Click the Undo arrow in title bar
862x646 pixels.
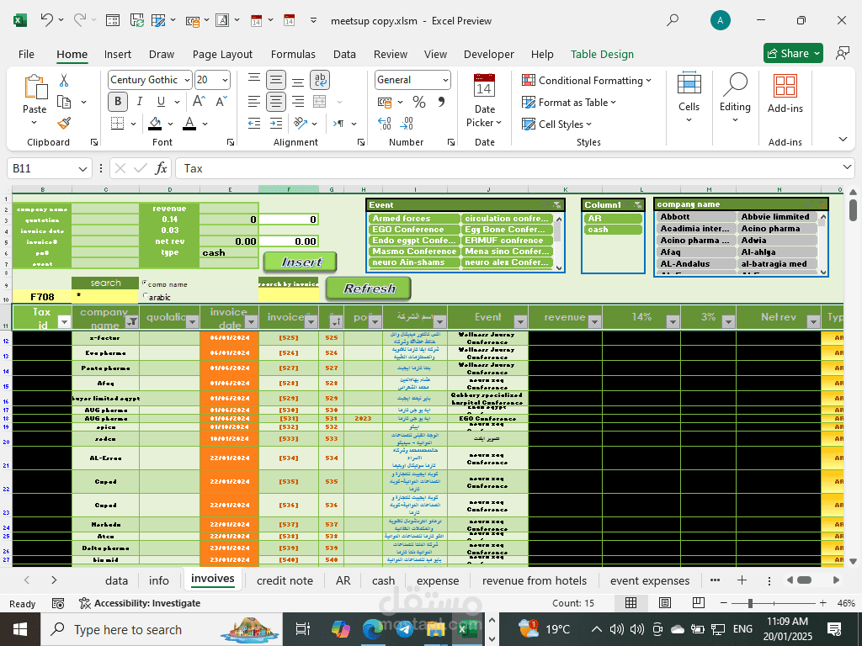click(x=48, y=20)
